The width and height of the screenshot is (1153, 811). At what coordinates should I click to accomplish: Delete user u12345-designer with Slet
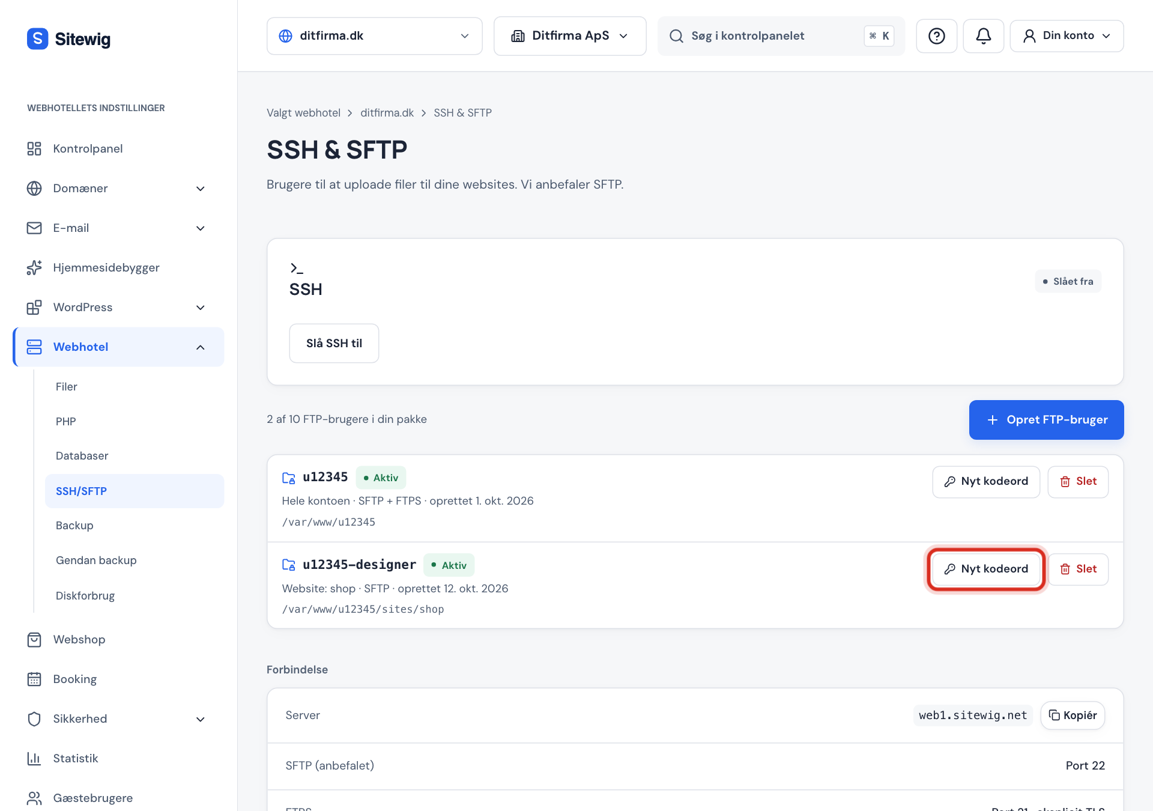coord(1078,569)
